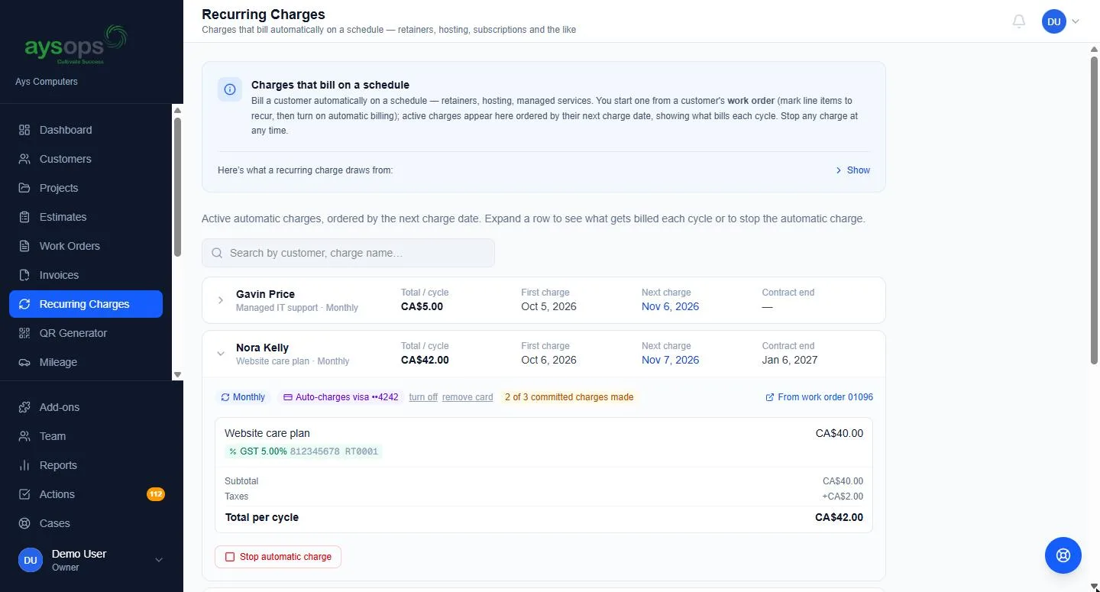Focus the search by customer field

tap(348, 253)
